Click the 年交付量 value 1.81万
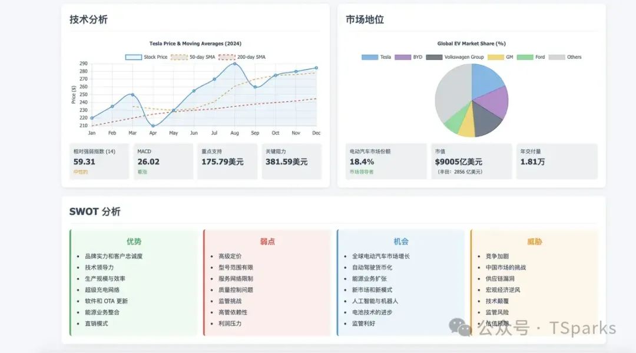 click(x=532, y=162)
